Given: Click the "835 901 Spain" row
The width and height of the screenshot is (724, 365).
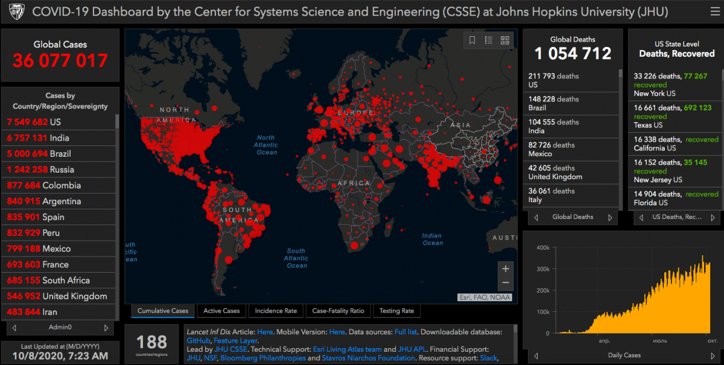Looking at the screenshot, I should tap(59, 217).
